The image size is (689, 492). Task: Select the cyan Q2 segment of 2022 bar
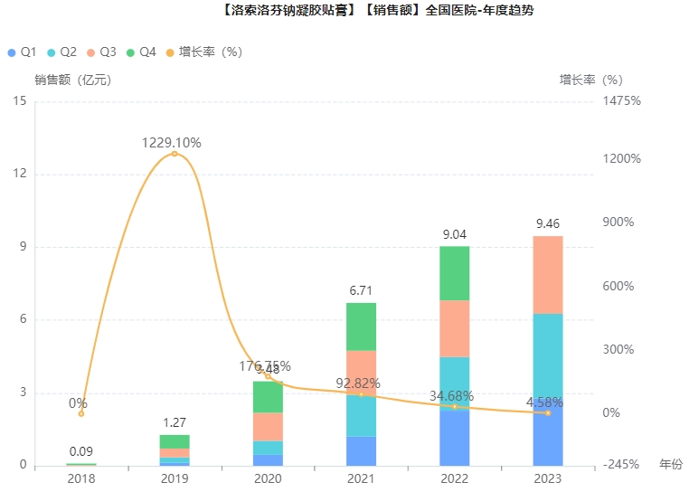454,383
